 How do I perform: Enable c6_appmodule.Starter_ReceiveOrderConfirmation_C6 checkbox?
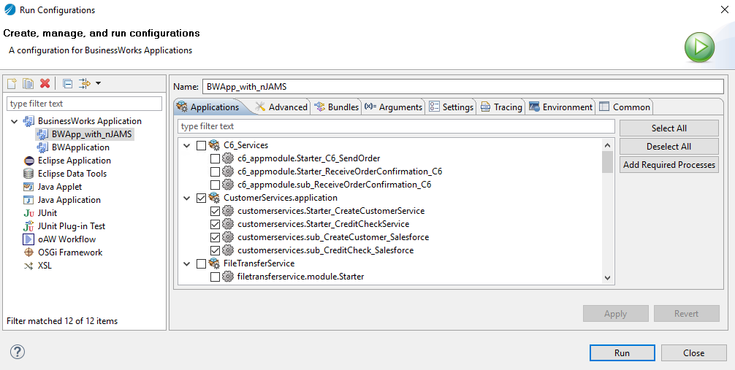pyautogui.click(x=215, y=172)
